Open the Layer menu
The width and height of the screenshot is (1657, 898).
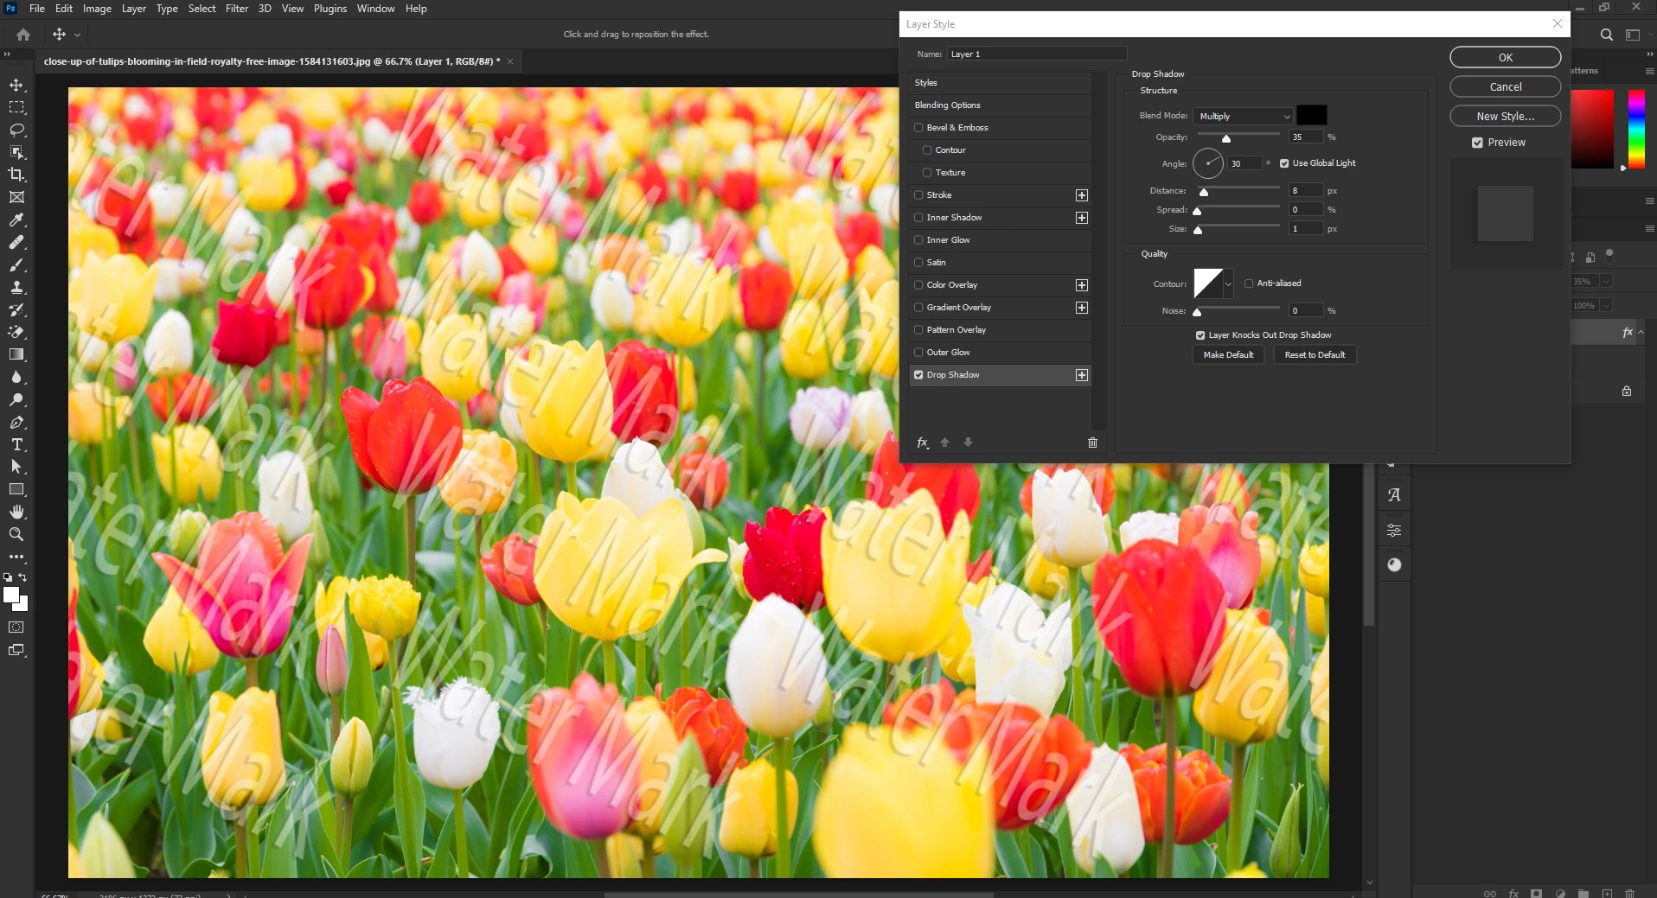(x=134, y=9)
